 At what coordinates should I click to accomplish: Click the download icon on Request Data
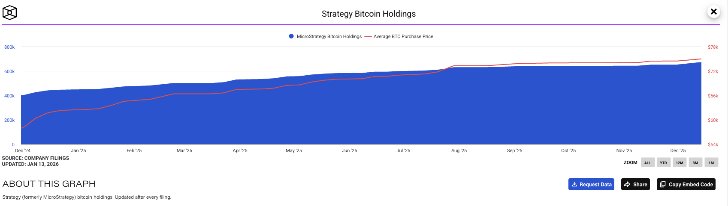(574, 184)
